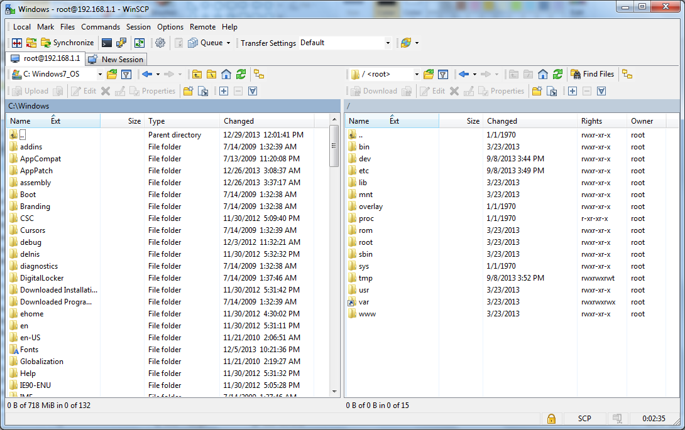The image size is (685, 430).
Task: Click the invert selection icon in local panel
Action: coord(253,91)
